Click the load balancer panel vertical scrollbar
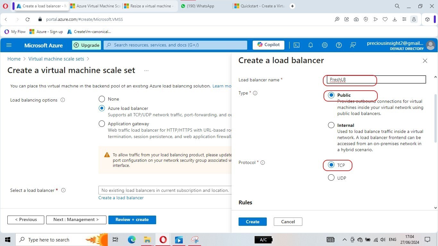 pyautogui.click(x=435, y=119)
